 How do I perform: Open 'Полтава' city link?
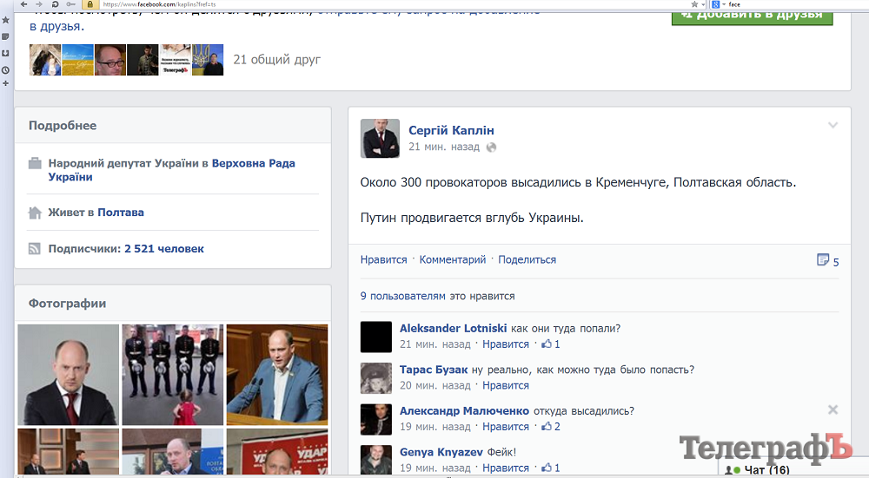[120, 213]
